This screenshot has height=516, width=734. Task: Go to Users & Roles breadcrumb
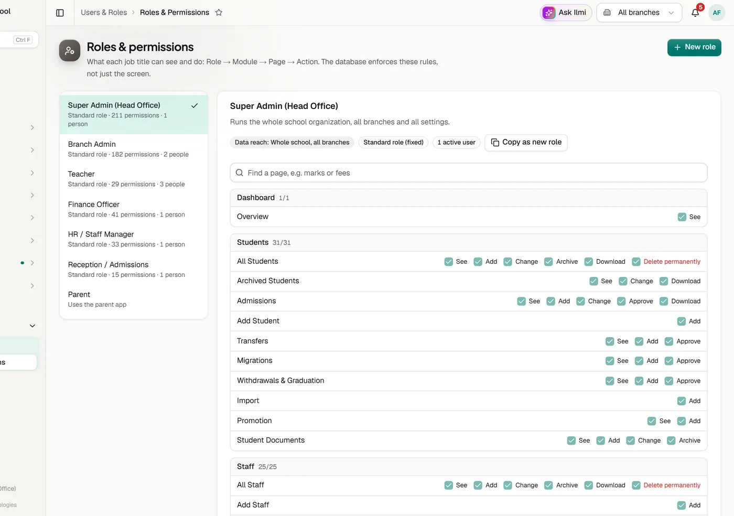click(104, 13)
